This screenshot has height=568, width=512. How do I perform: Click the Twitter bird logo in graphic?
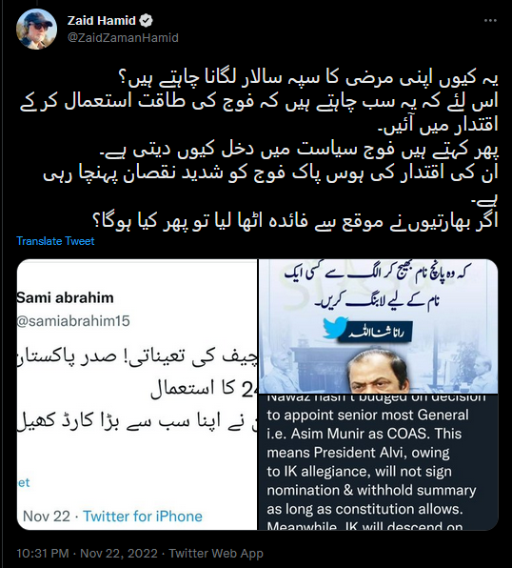click(335, 328)
